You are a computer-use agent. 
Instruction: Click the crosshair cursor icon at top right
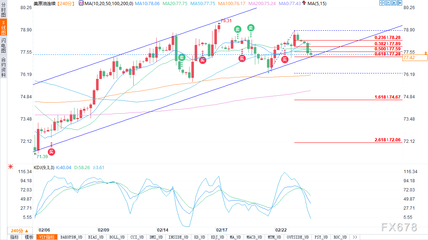point(382,3)
